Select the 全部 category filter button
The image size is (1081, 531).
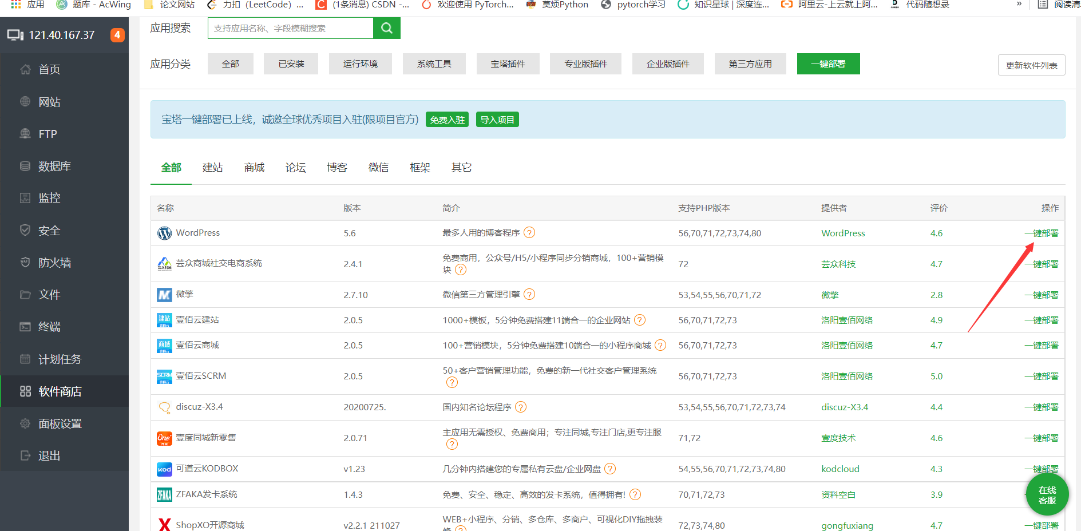[231, 64]
